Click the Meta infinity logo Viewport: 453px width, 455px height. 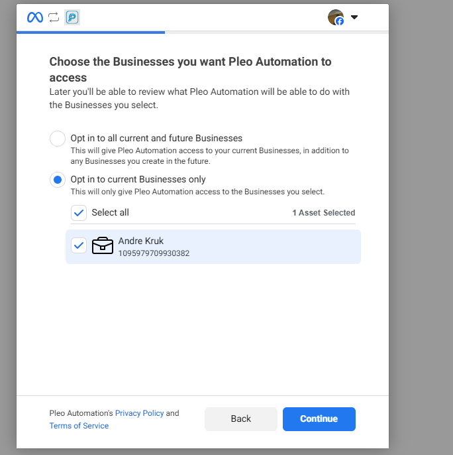35,17
